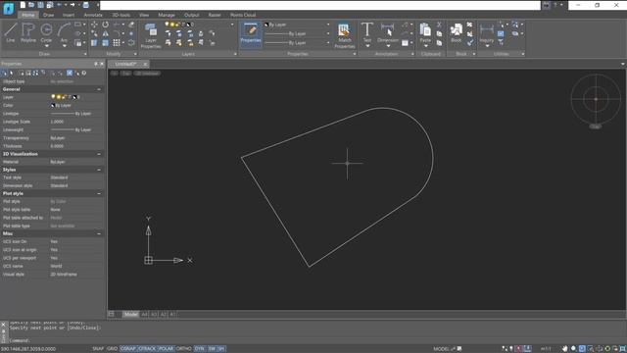This screenshot has height=353, width=627.
Task: Click the Rectangle tool in Draw panel
Action: click(77, 25)
